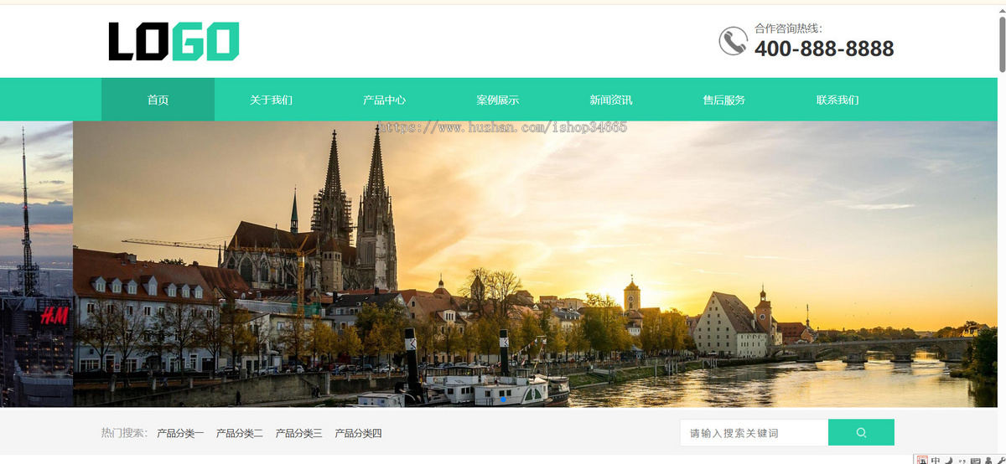Image resolution: width=1006 pixels, height=464 pixels.
Task: Go to 产品中心 in the navigation bar
Action: click(384, 100)
